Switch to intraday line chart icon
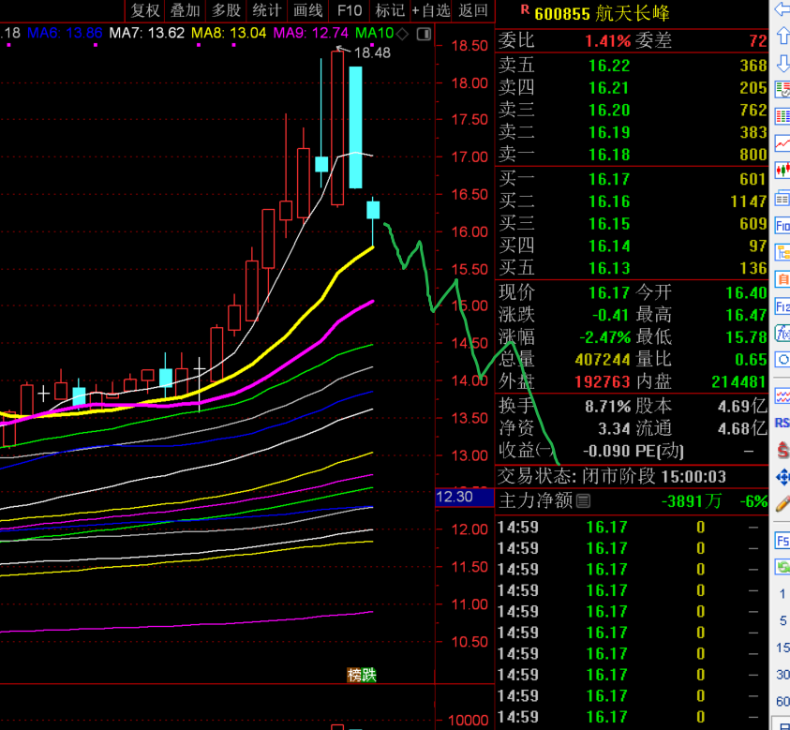The image size is (790, 730). click(x=783, y=143)
